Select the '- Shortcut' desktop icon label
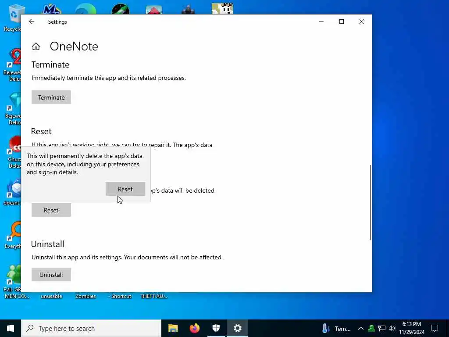Viewport: 449px width, 337px height. pyautogui.click(x=120, y=296)
